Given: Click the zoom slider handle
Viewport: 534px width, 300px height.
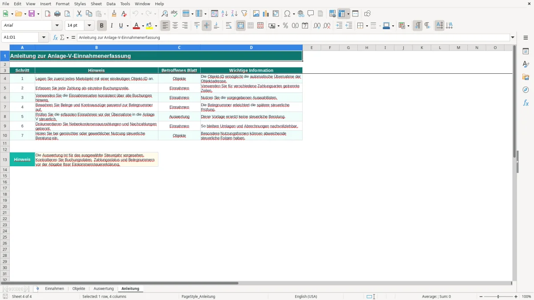Looking at the screenshot, I should (x=498, y=296).
